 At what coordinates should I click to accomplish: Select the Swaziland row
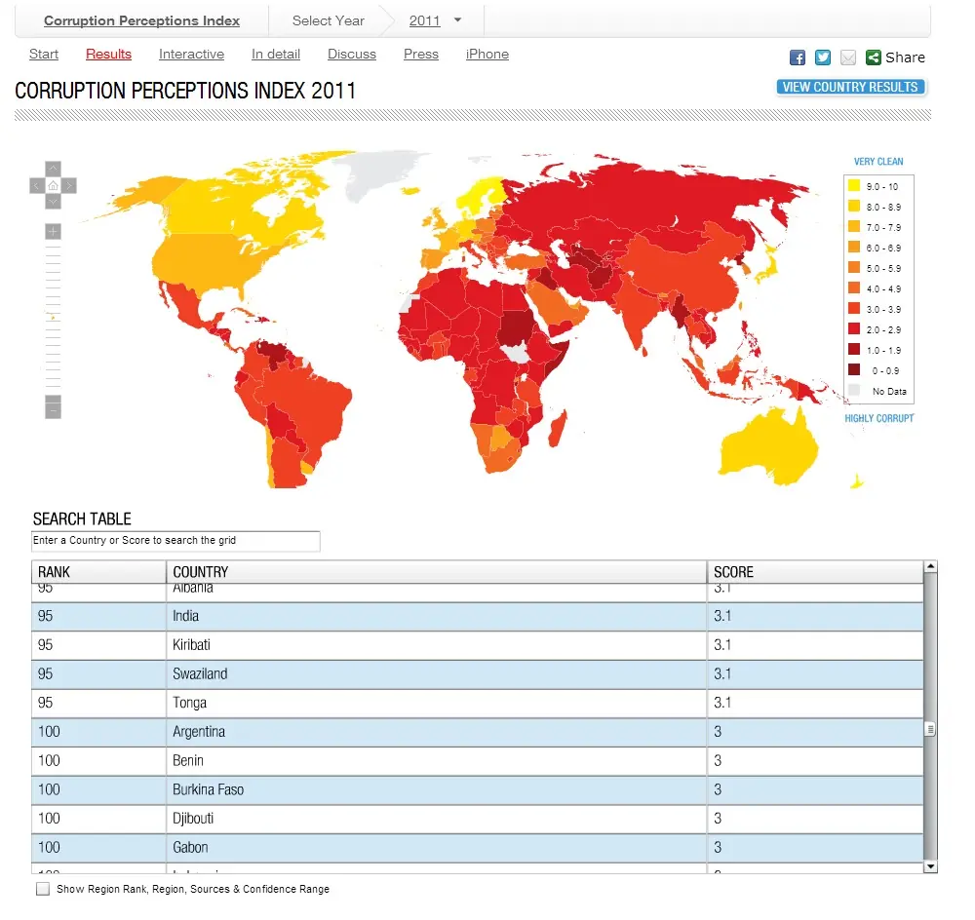pos(477,673)
